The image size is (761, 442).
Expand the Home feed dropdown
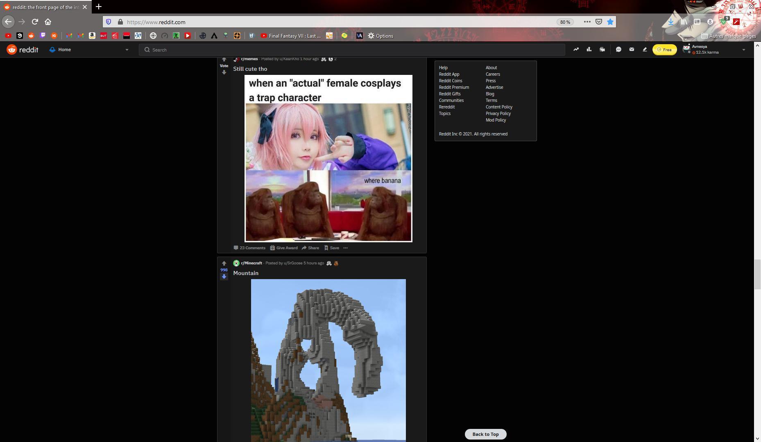click(127, 50)
